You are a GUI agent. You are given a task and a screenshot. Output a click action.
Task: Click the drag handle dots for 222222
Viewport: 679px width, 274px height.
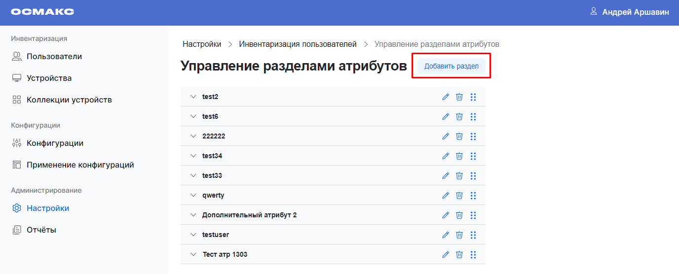pos(473,137)
